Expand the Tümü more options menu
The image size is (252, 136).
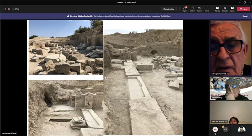[207, 9]
